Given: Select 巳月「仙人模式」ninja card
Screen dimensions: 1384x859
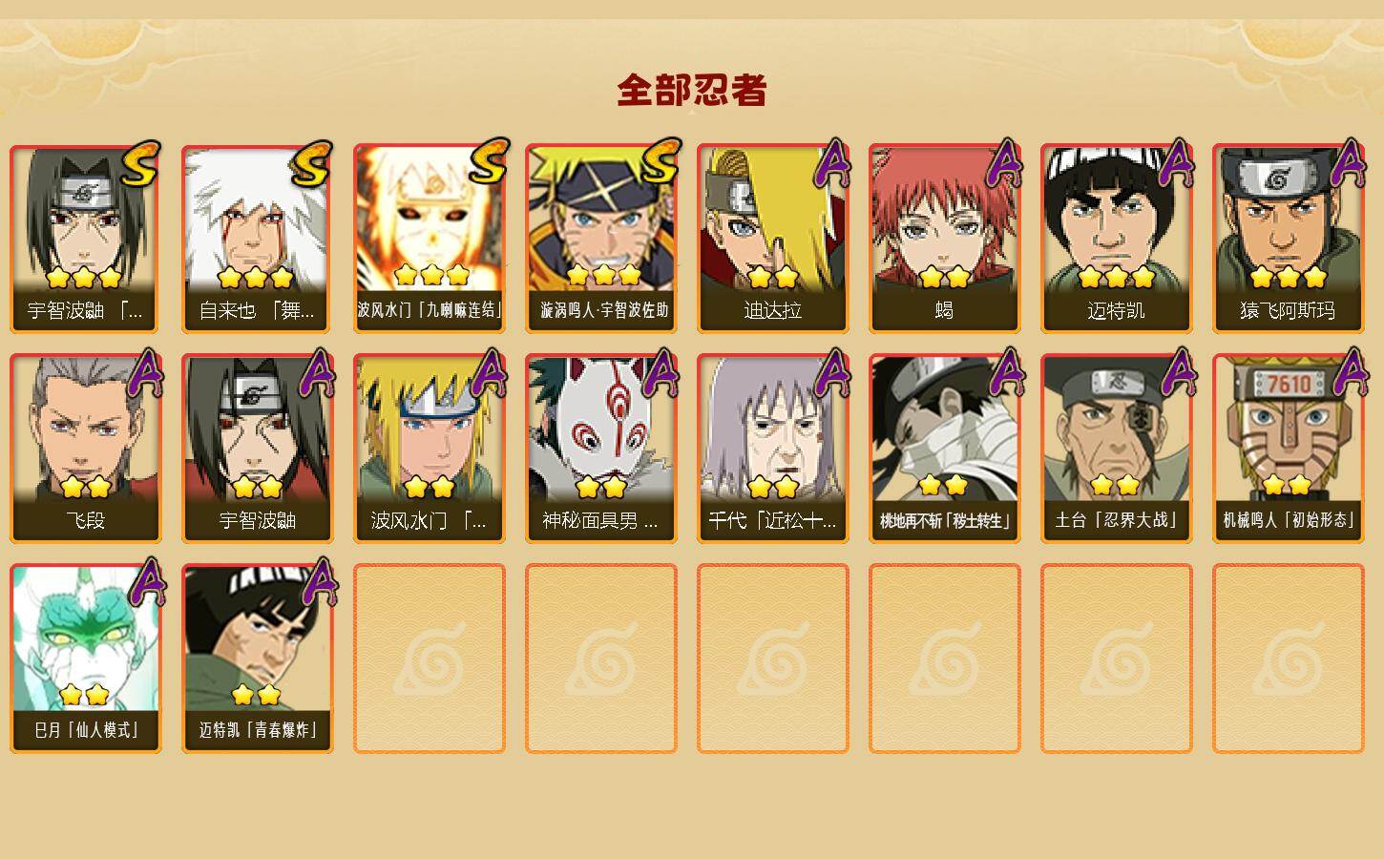Looking at the screenshot, I should pyautogui.click(x=86, y=659).
